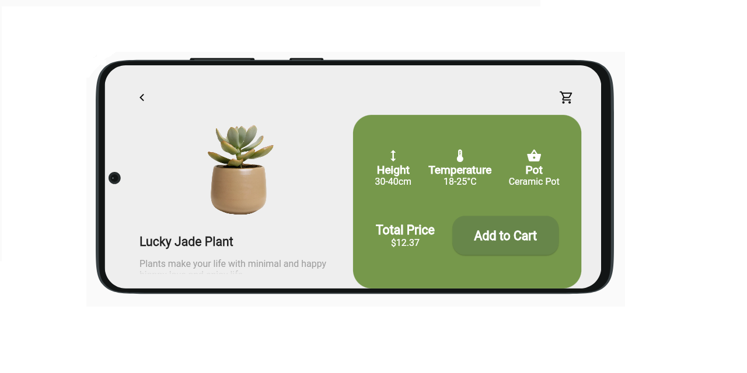The image size is (747, 373).
Task: Navigate back using the left chevron
Action: pos(142,97)
